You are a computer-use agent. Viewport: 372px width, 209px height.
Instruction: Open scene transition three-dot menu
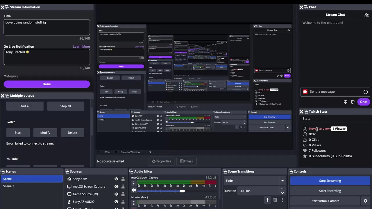click(x=282, y=200)
